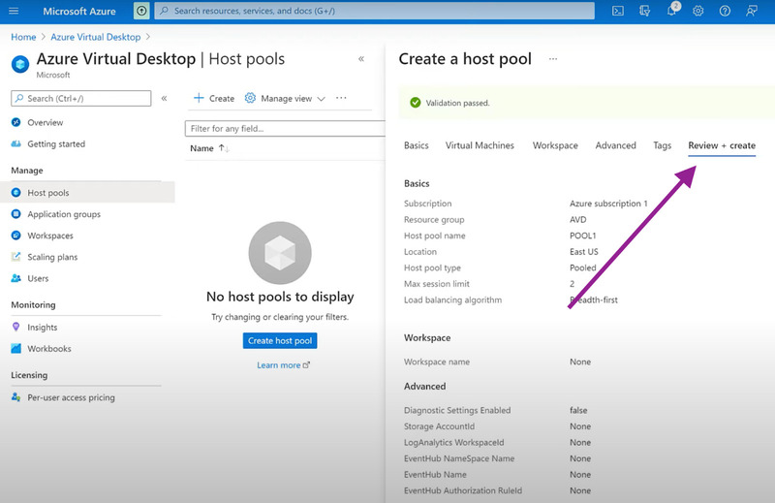
Task: Click the Host pools sidebar icon
Action: coord(16,193)
